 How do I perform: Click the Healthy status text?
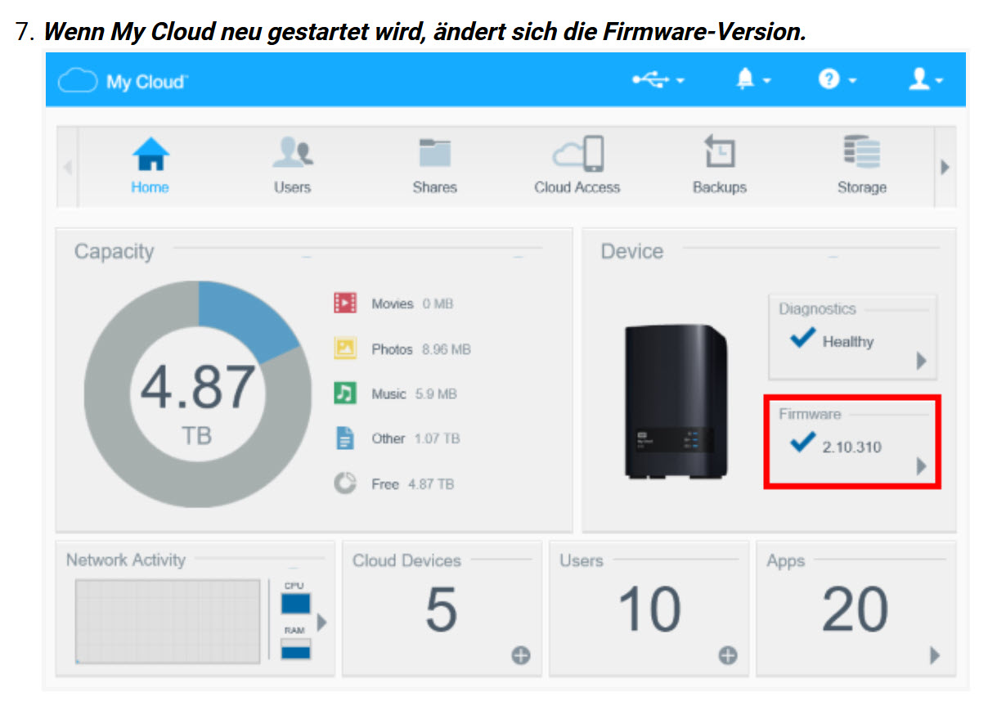coord(848,342)
